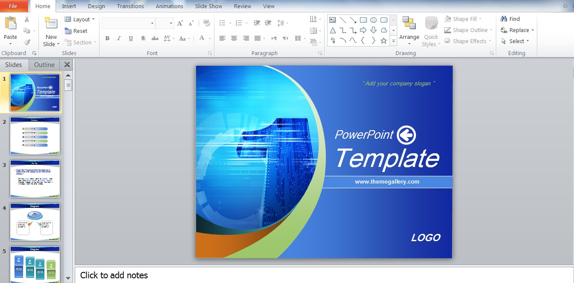Switch to the Outline pane tab

(44, 65)
